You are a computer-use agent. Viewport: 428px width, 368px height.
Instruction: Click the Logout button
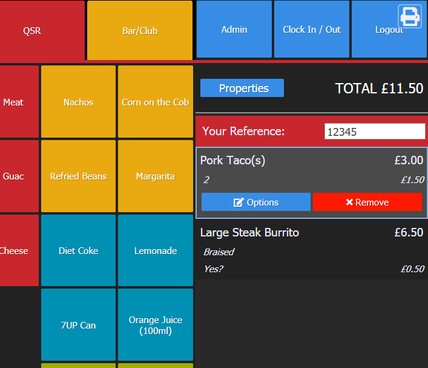pos(389,29)
